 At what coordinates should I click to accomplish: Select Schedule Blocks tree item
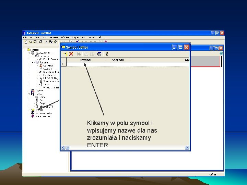tap(51, 81)
